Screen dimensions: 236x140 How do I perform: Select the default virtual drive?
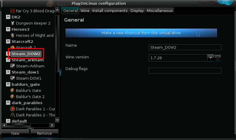[x=19, y=121]
